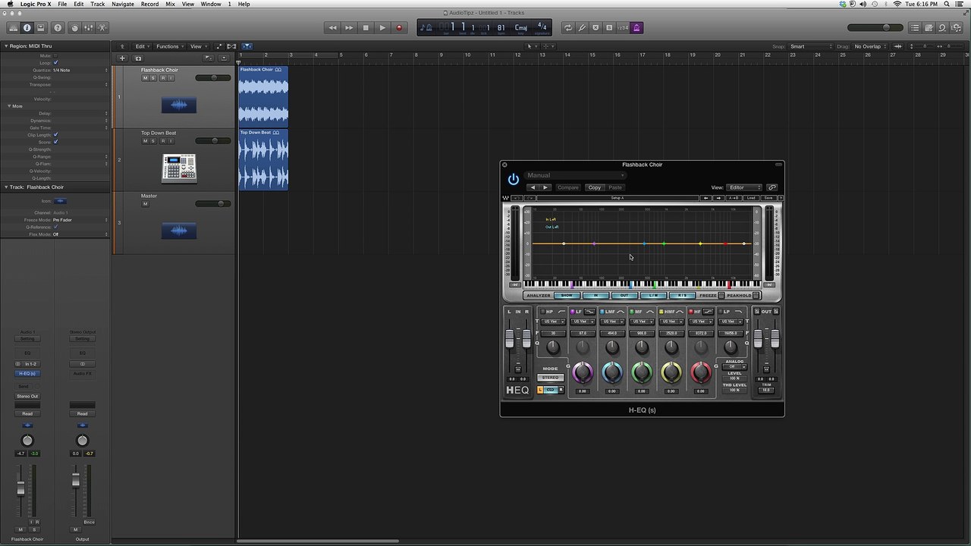Open the Smart Controls knob button

(74, 28)
